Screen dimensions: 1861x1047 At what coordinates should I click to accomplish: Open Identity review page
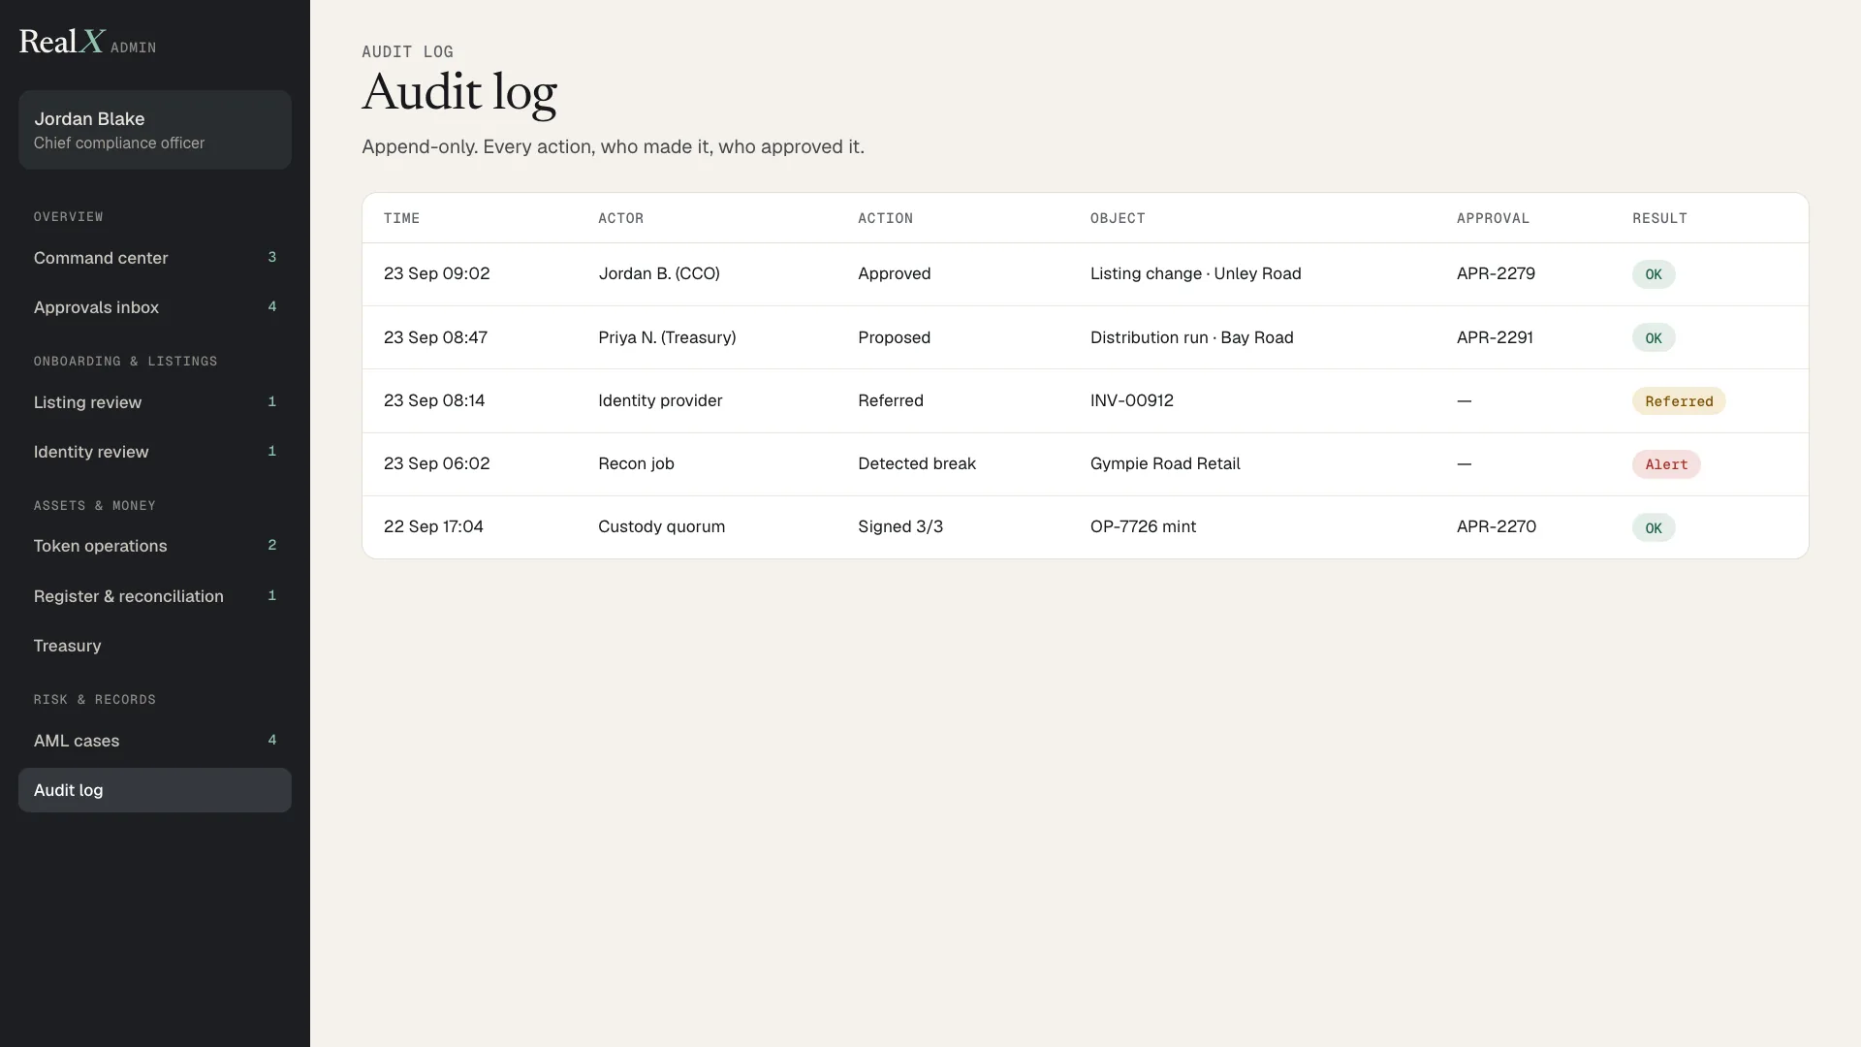pos(155,452)
